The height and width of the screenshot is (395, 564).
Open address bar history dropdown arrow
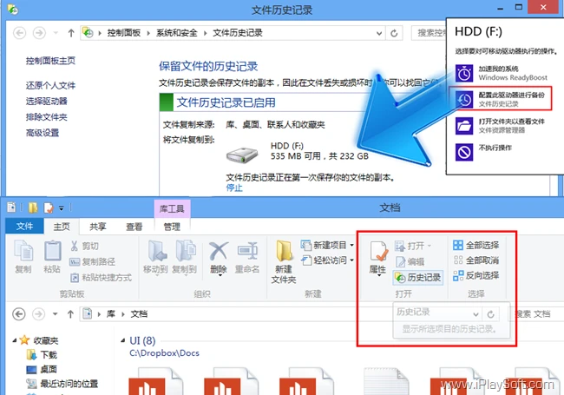pos(379,34)
